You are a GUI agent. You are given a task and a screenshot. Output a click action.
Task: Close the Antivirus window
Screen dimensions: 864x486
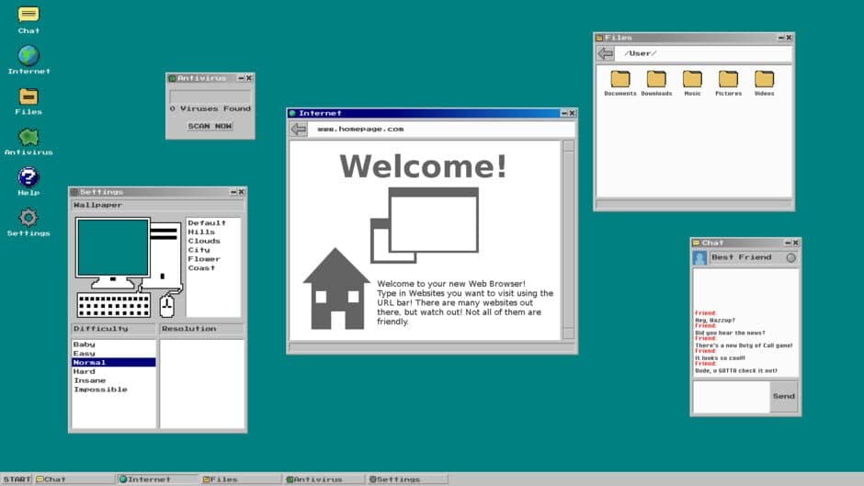[249, 78]
